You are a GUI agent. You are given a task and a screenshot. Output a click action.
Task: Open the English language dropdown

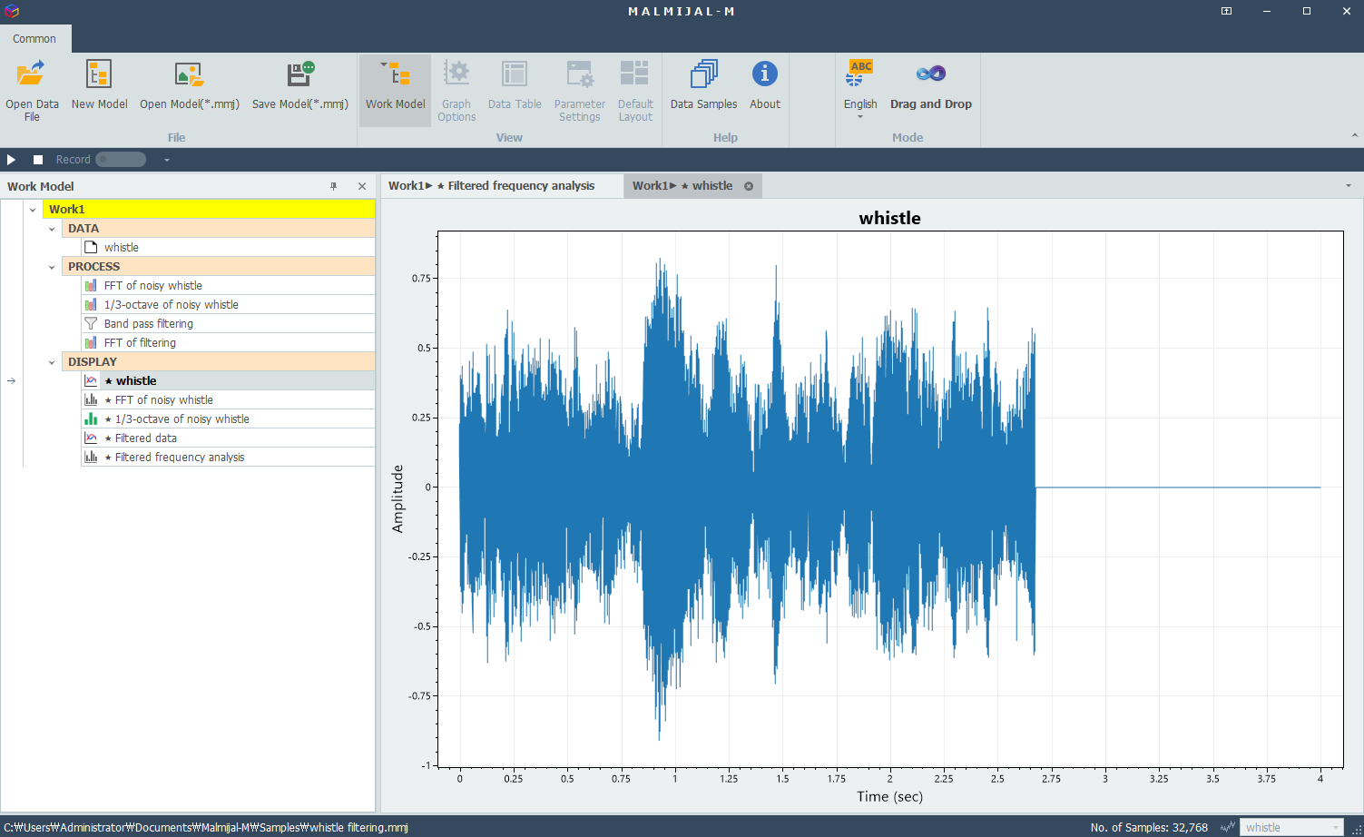click(860, 90)
